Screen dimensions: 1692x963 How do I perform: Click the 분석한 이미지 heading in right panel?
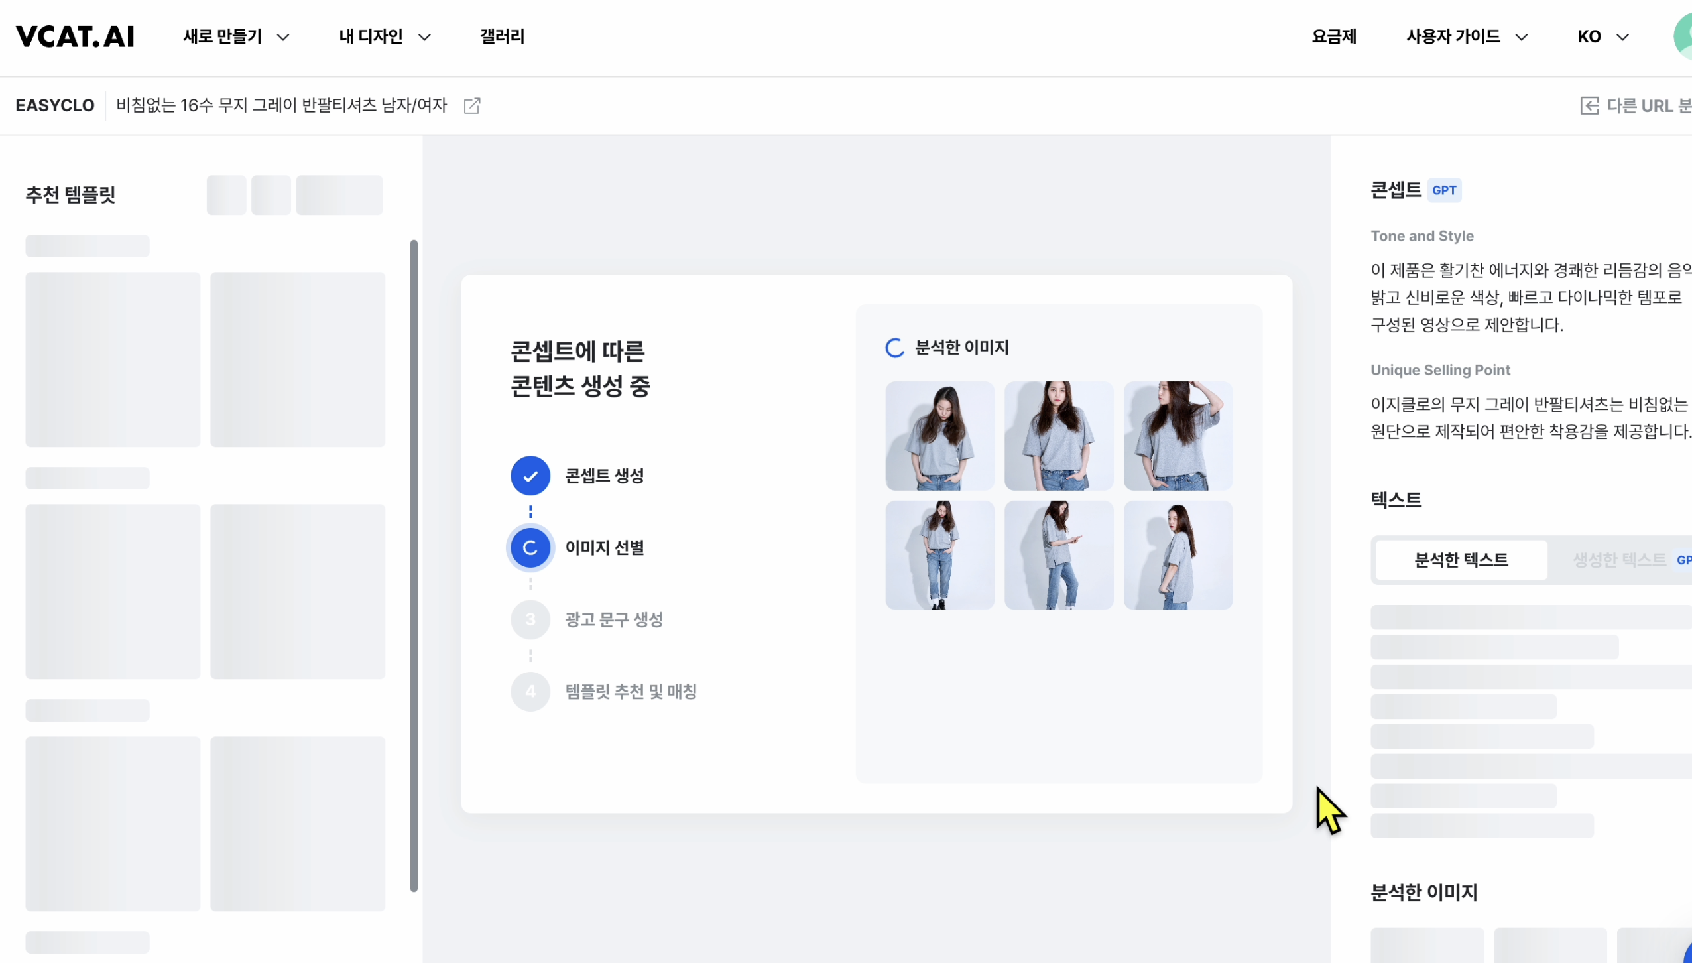tap(1423, 893)
